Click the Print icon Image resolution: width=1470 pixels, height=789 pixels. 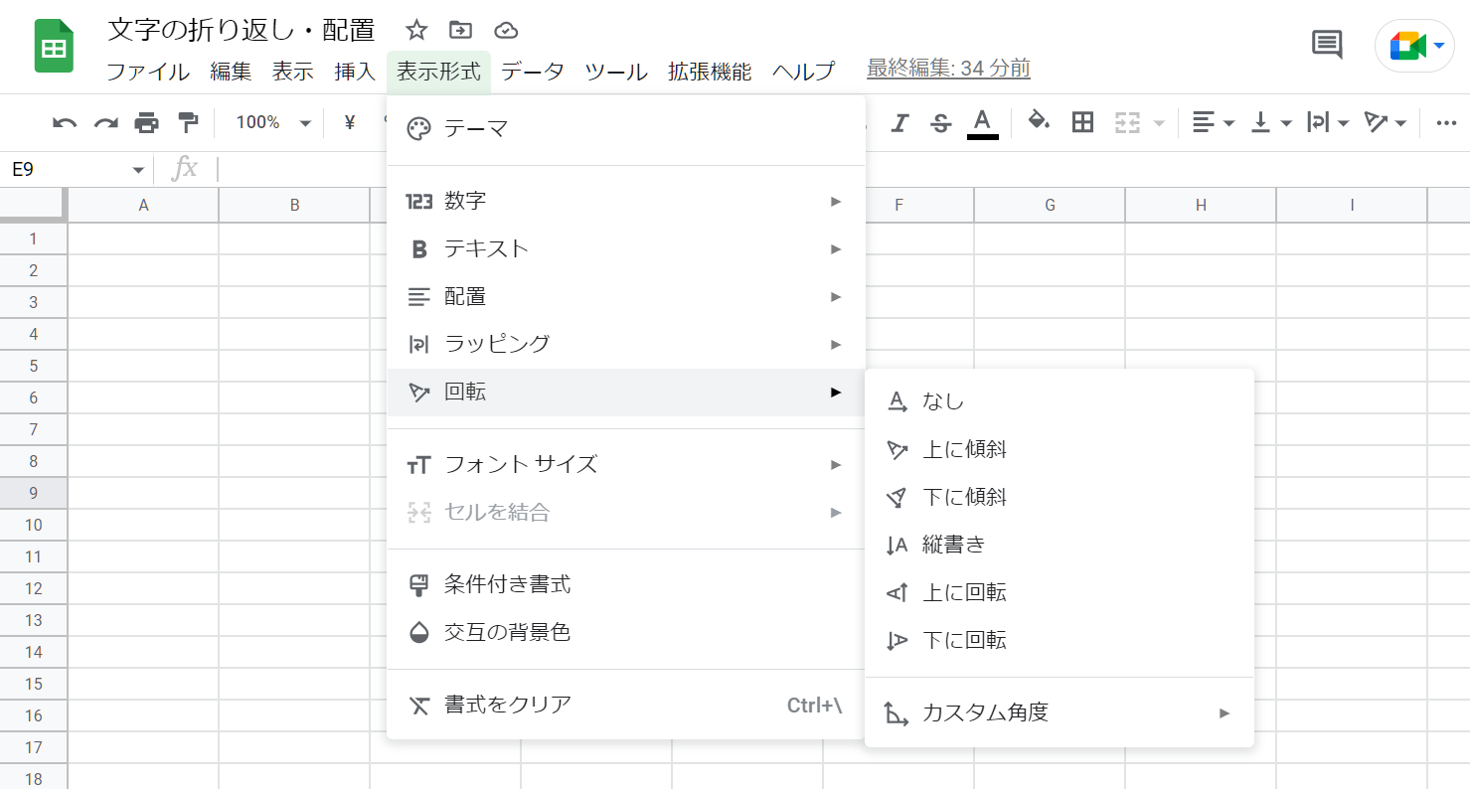click(x=147, y=121)
